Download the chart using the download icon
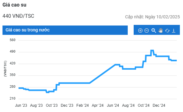 174,30
